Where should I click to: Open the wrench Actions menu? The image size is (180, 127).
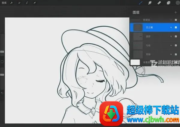click(x=12, y=3)
